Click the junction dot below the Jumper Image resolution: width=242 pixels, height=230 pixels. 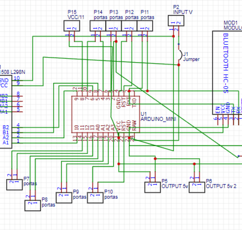point(179,65)
